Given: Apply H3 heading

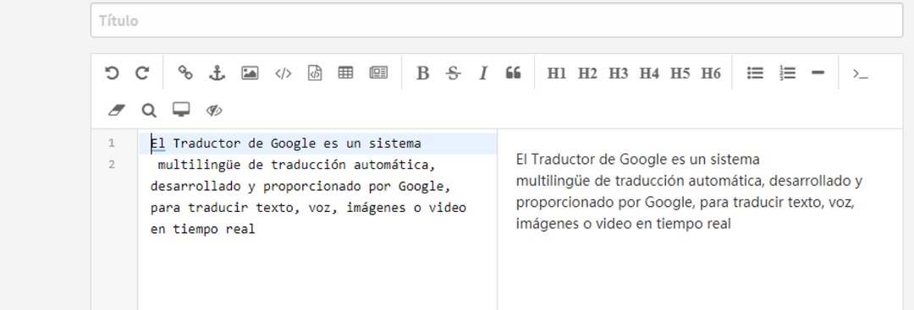Looking at the screenshot, I should click(x=619, y=73).
